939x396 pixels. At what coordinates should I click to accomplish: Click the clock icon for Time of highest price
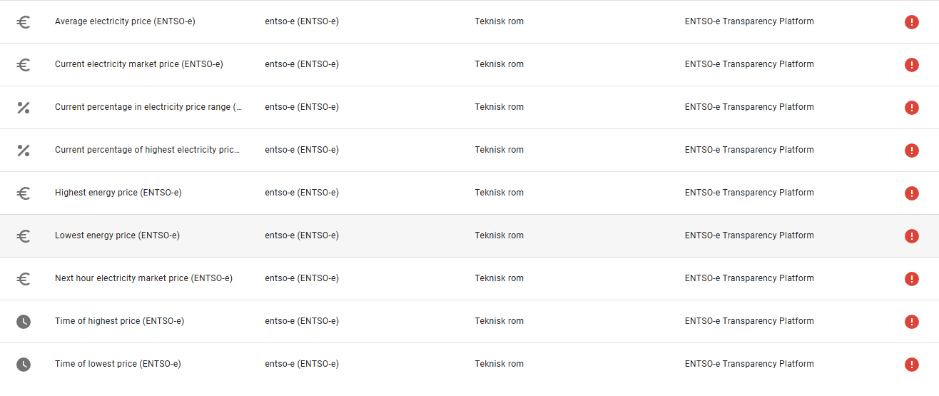(24, 322)
